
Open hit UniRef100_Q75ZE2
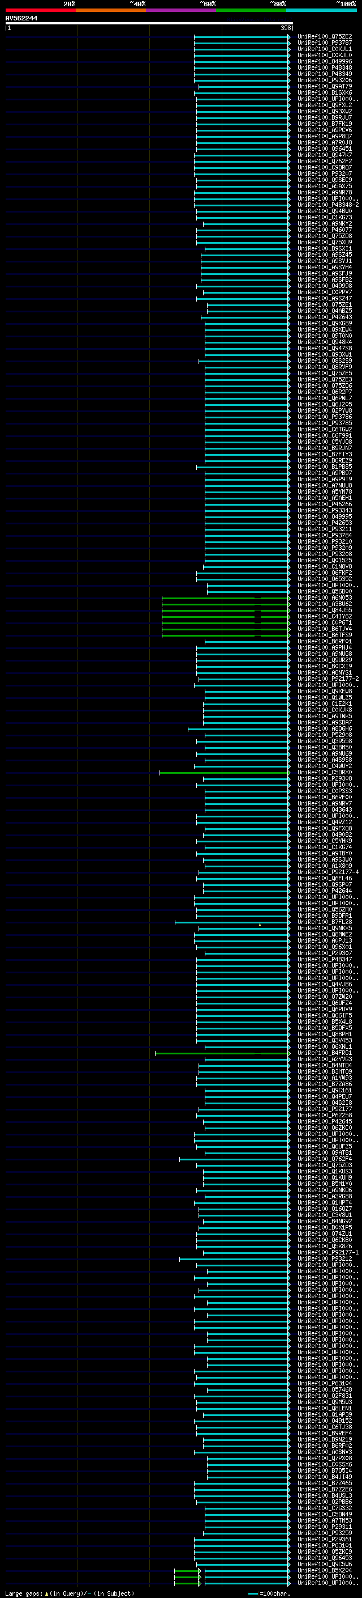pos(324,37)
